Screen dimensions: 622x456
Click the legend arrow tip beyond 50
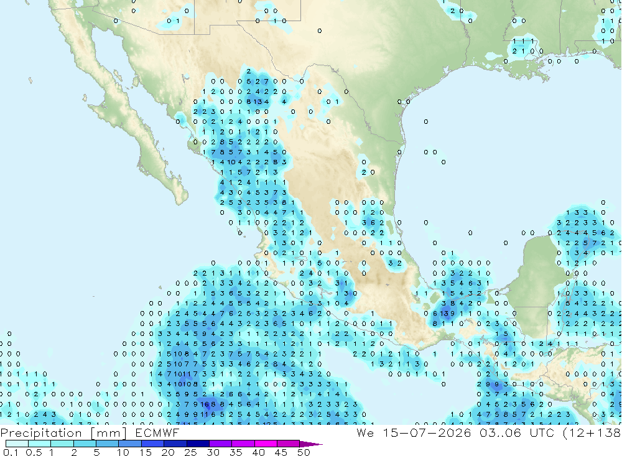coord(311,444)
